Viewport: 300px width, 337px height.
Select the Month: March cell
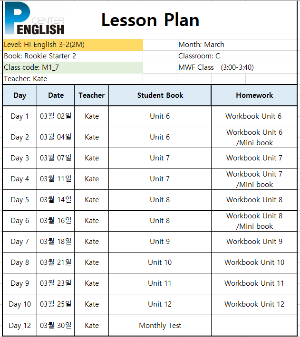tap(237, 45)
